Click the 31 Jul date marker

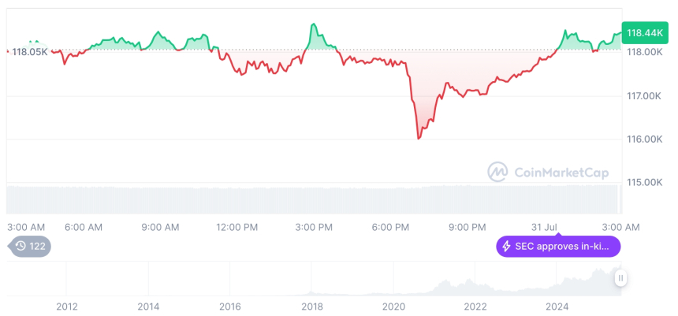(546, 227)
